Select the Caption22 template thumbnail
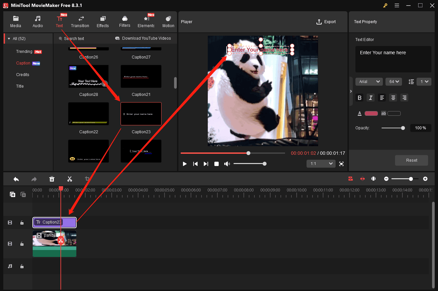Image resolution: width=438 pixels, height=291 pixels. tap(89, 114)
